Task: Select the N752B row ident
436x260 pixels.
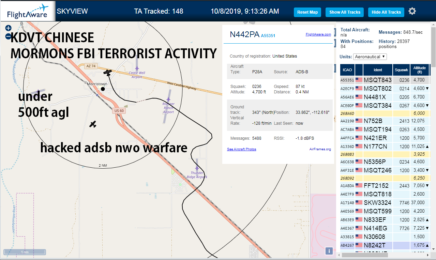Action: click(x=373, y=121)
